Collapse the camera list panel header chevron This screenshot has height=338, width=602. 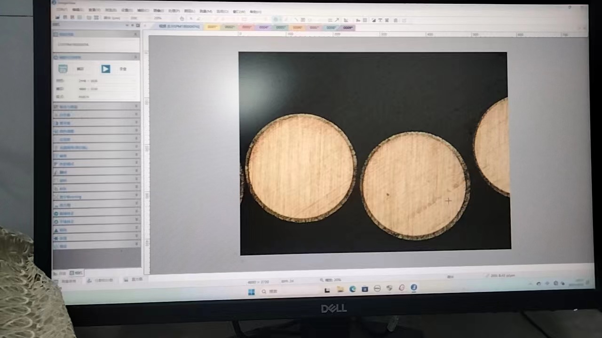click(x=136, y=34)
